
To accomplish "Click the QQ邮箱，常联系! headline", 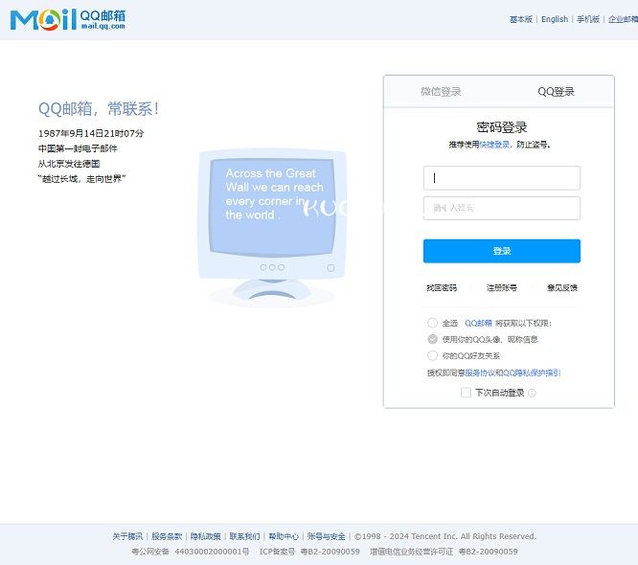I will pos(99,109).
